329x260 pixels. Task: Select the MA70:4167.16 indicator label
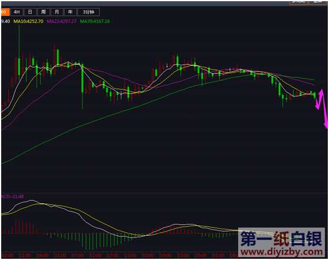click(x=95, y=21)
